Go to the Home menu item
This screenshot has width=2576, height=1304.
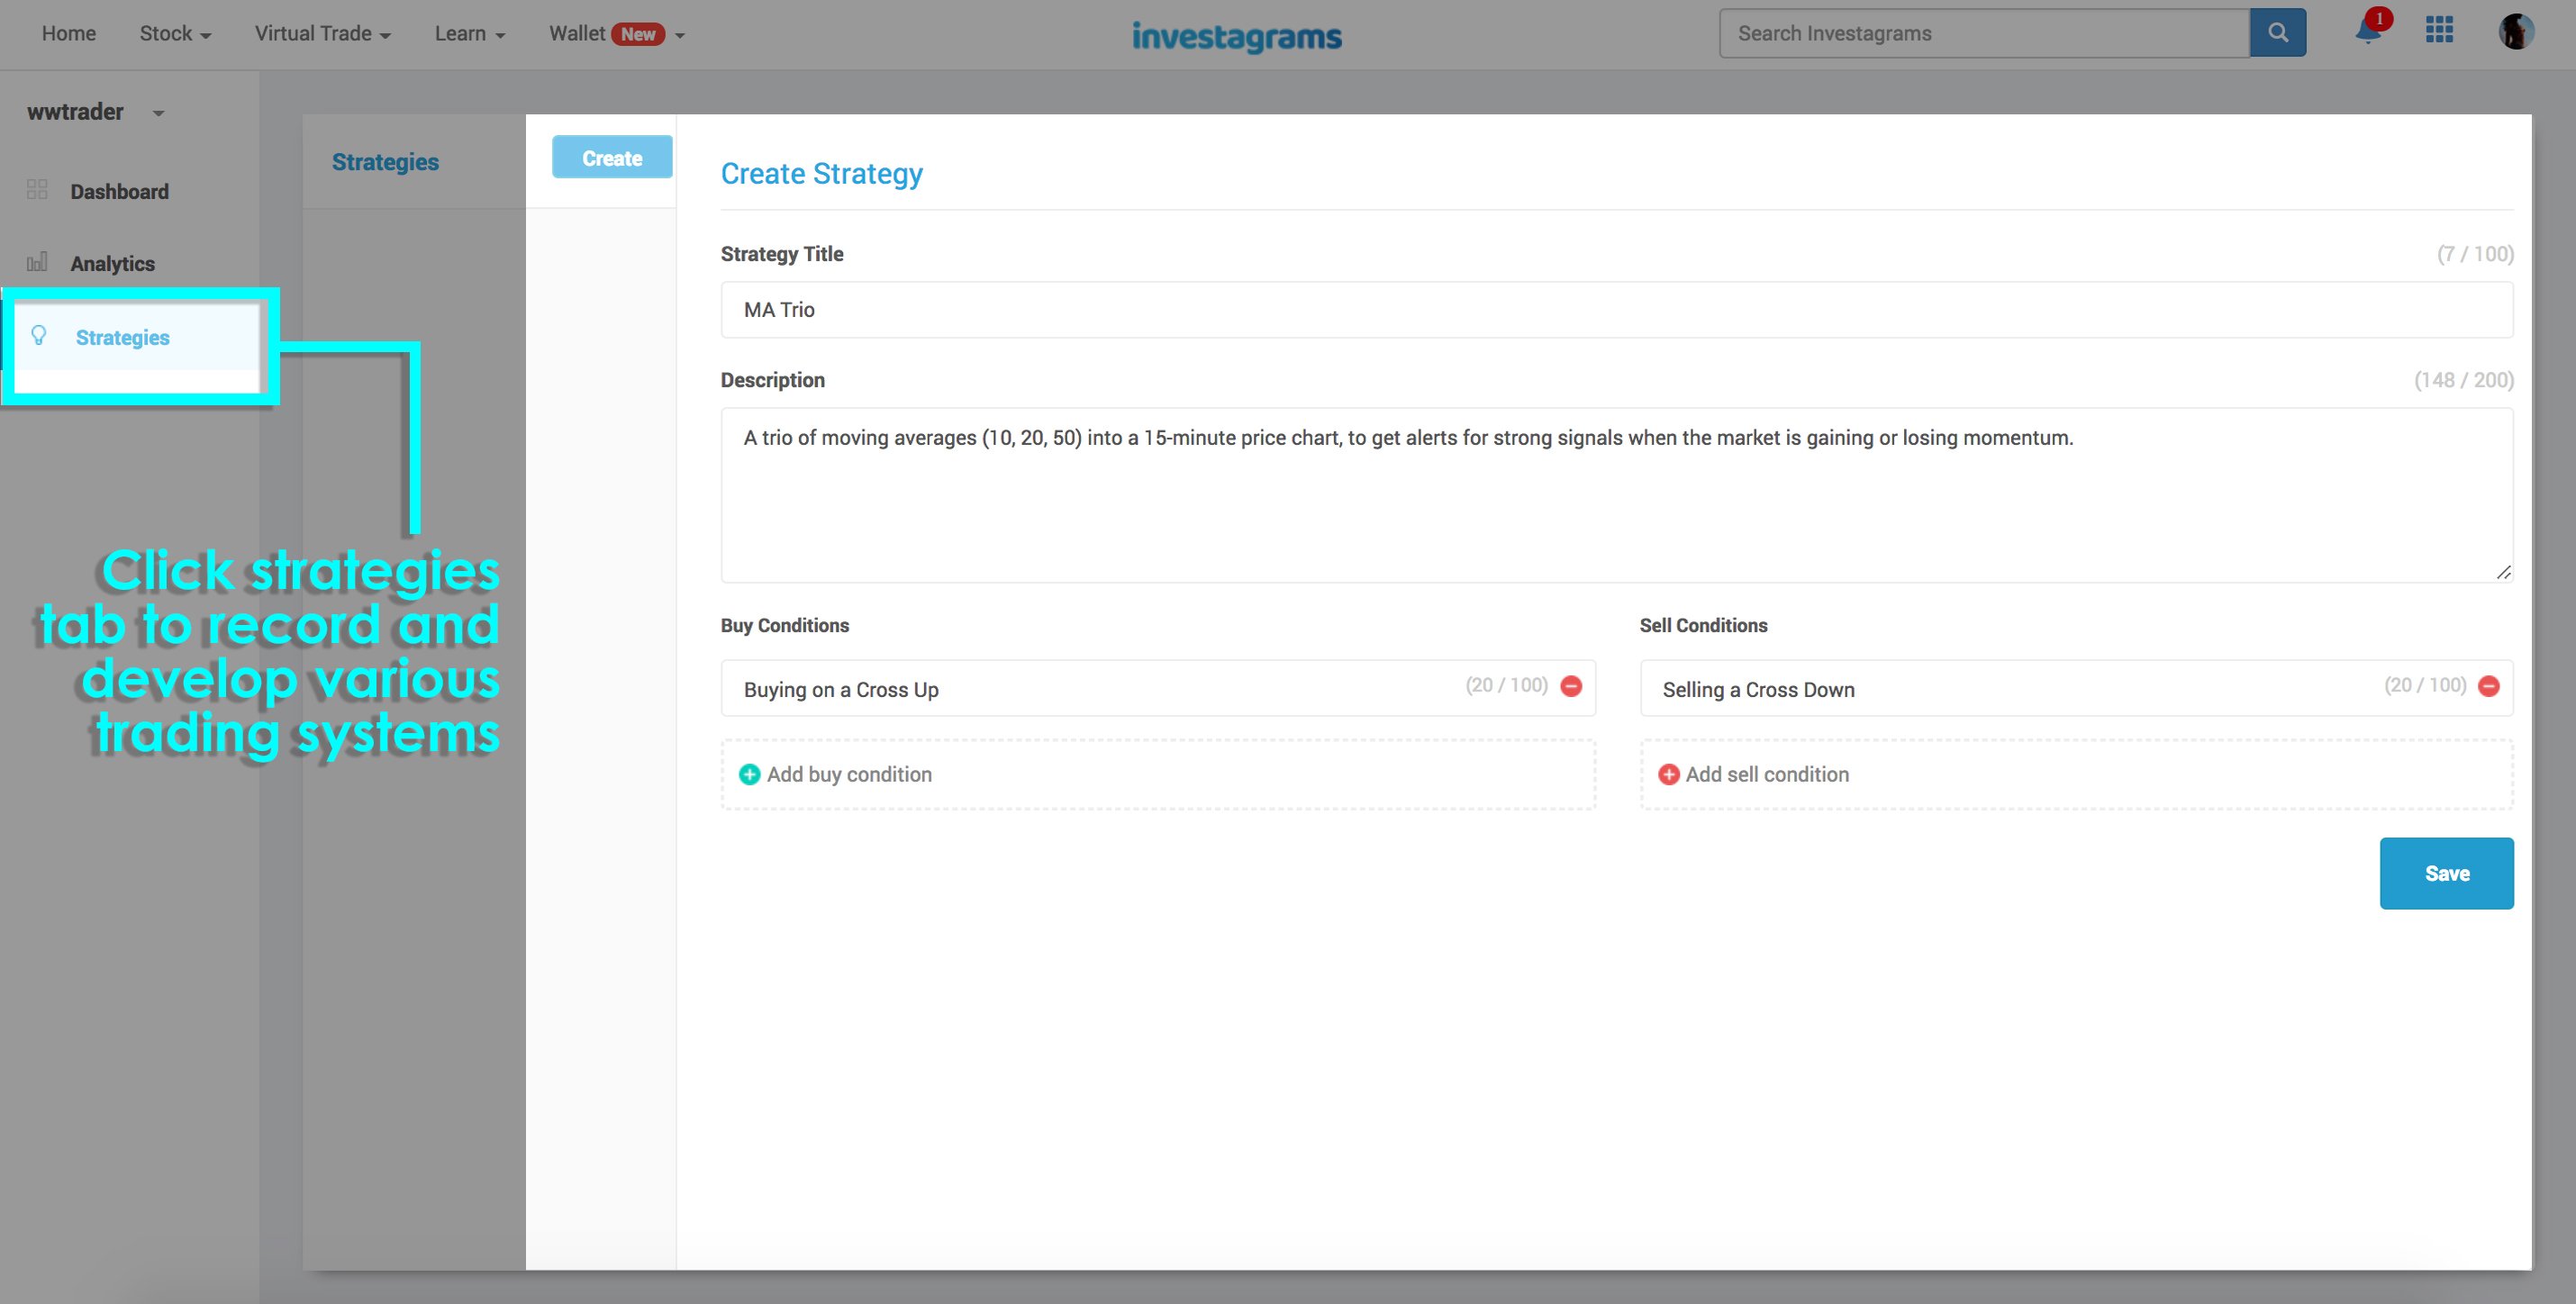click(x=69, y=34)
